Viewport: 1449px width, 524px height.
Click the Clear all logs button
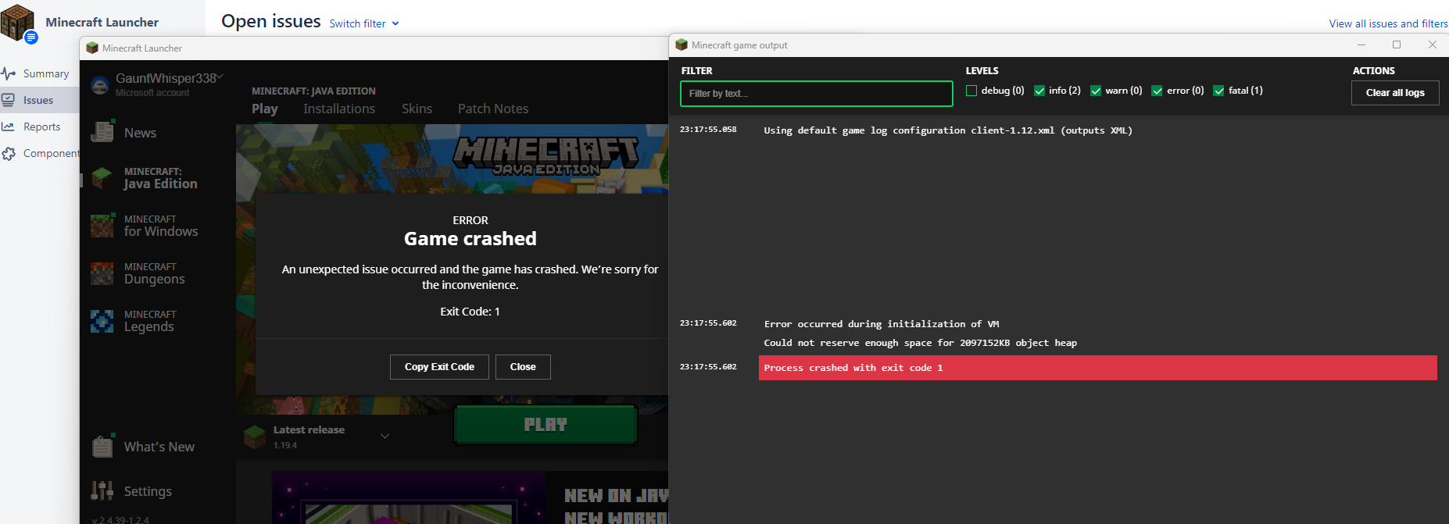(x=1395, y=93)
